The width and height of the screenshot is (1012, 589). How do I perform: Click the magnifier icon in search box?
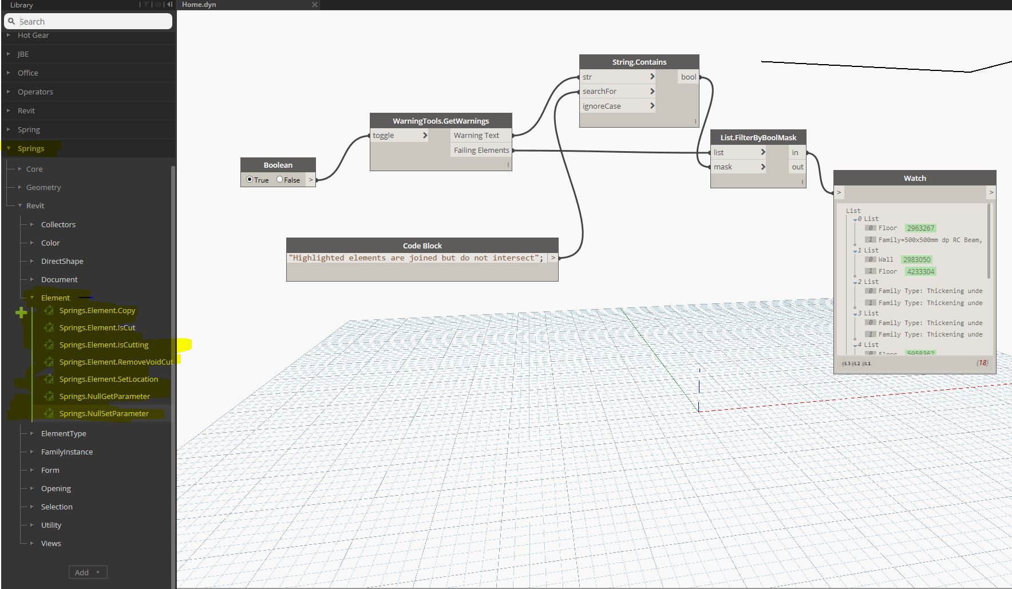click(x=11, y=21)
